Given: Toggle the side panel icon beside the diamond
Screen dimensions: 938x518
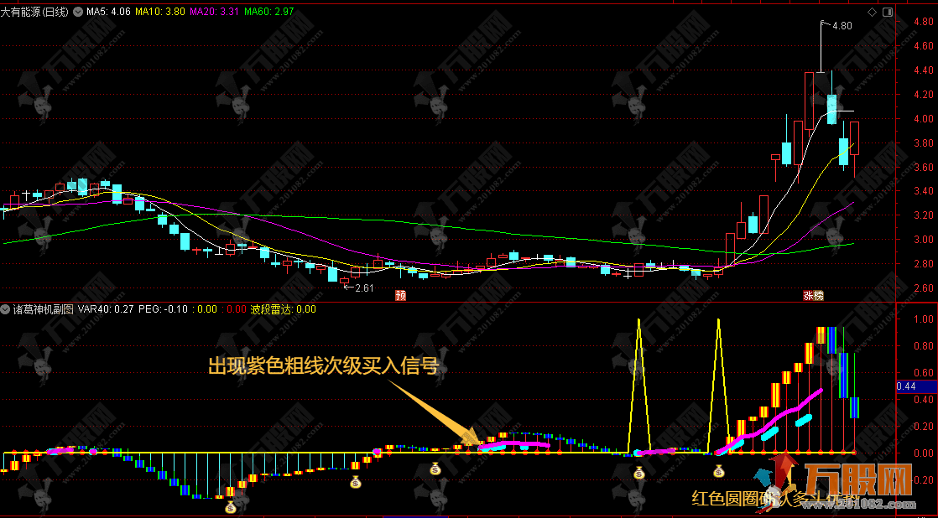Looking at the screenshot, I should click(888, 12).
